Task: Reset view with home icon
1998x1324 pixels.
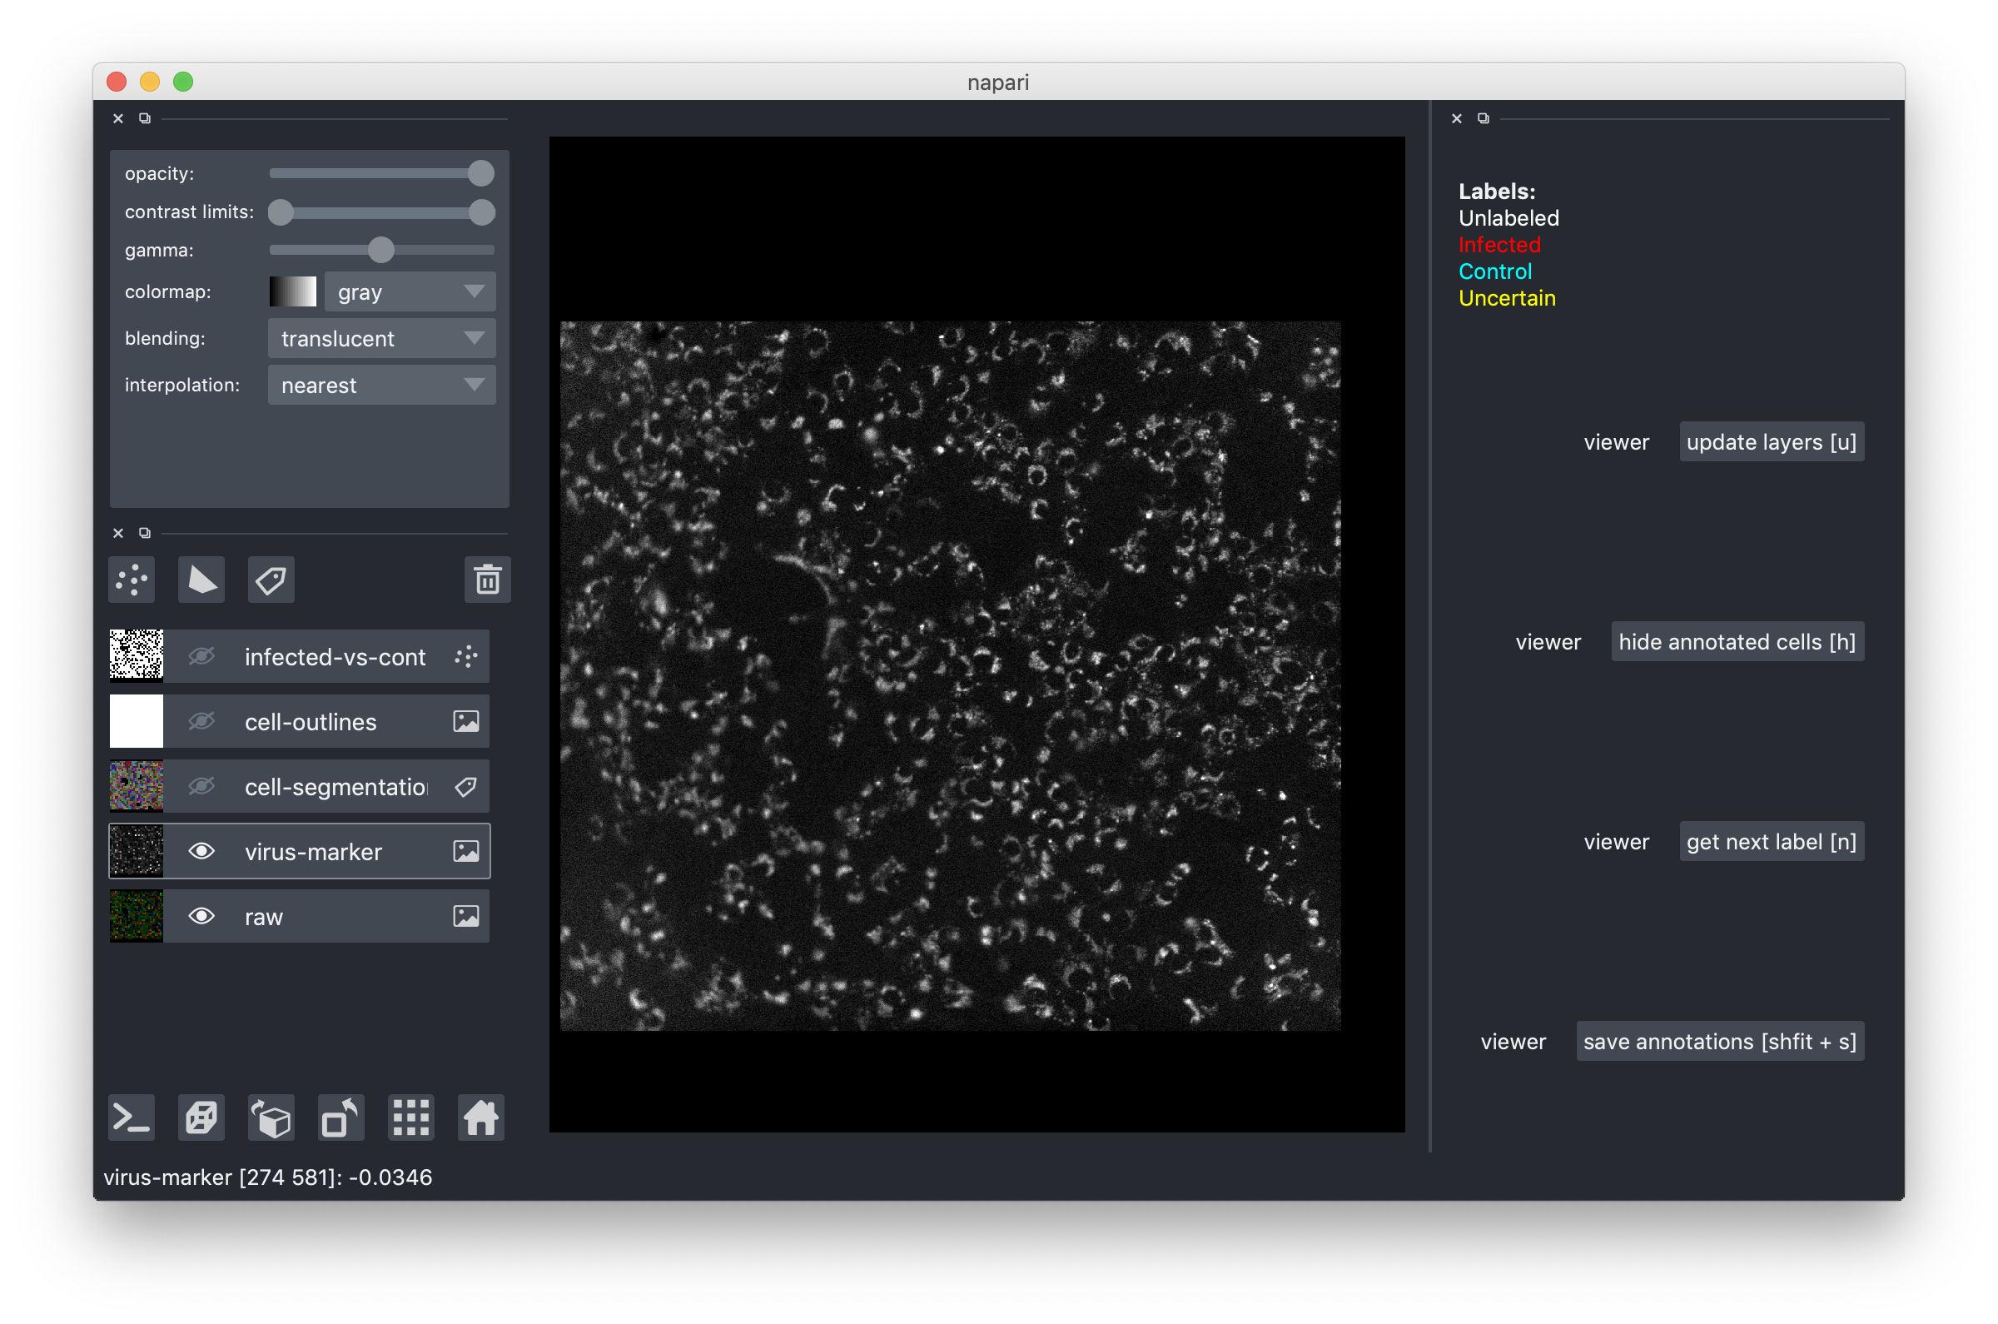Action: 480,1118
